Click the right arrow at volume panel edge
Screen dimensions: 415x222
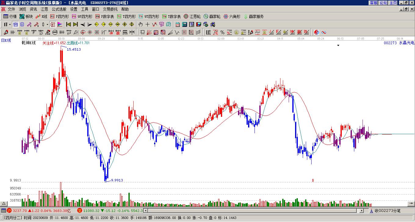pos(411,203)
